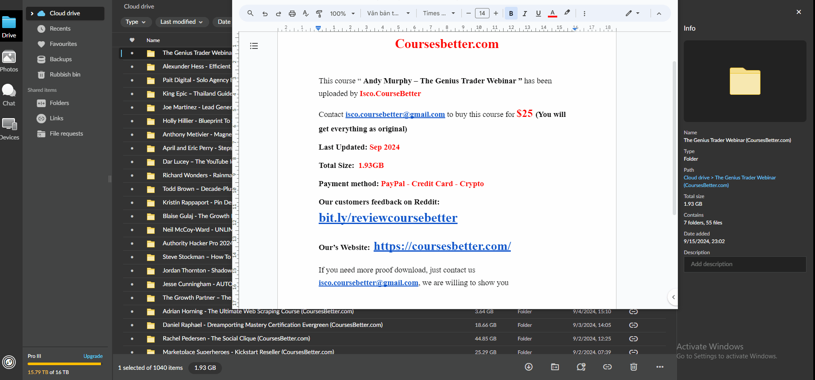The width and height of the screenshot is (815, 380).
Task: Toggle bold formatting
Action: coord(511,14)
